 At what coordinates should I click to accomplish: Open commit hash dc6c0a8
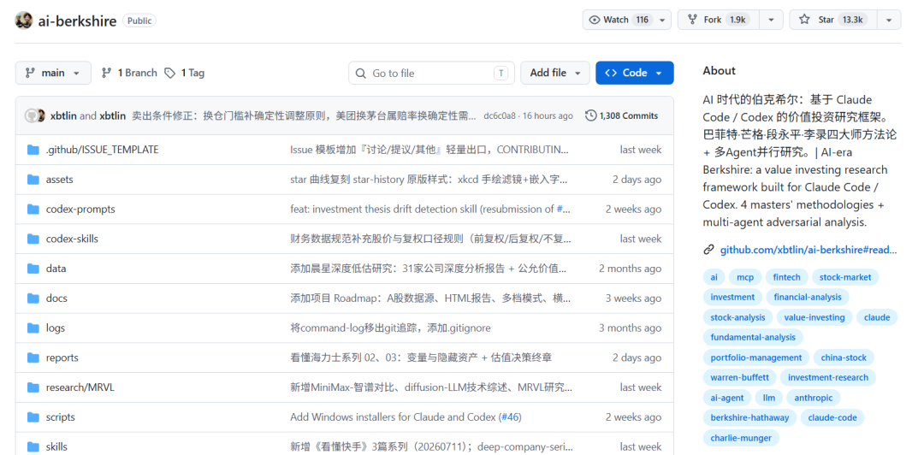tap(499, 115)
